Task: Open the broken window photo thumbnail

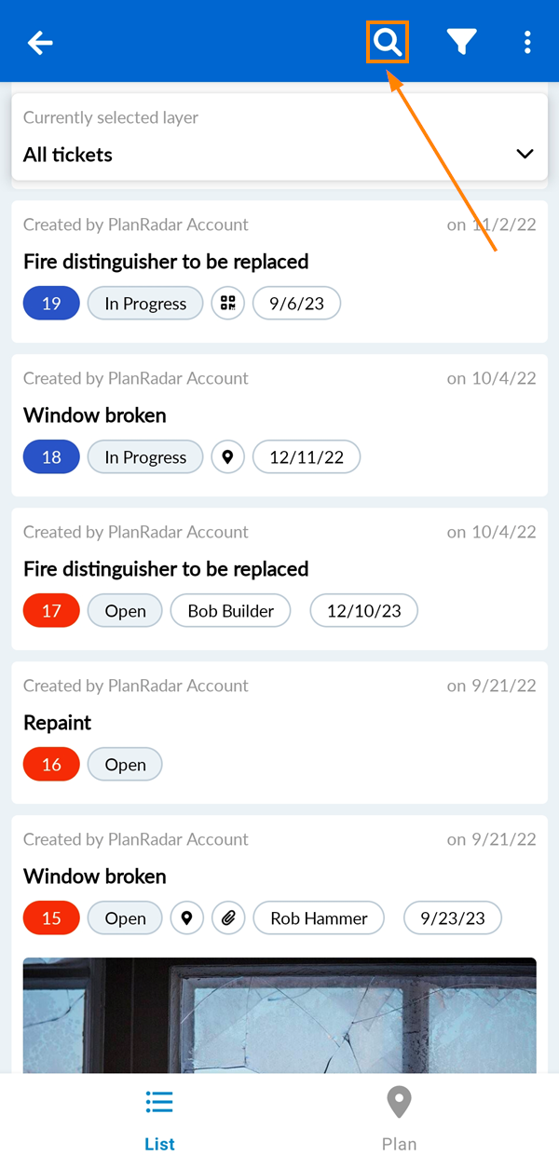Action: 279,1013
